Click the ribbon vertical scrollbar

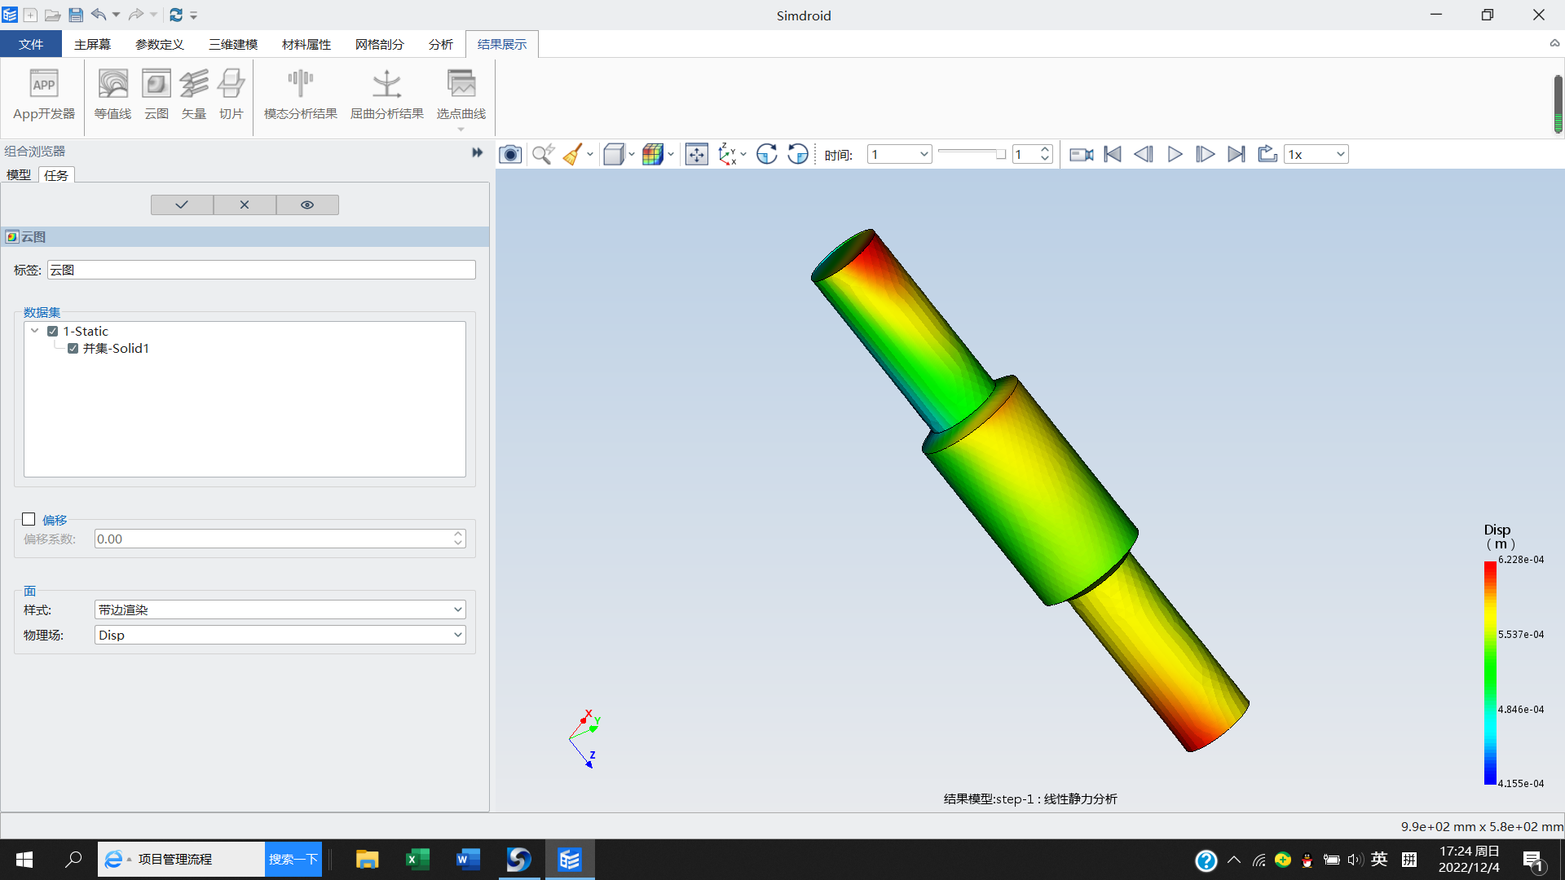pyautogui.click(x=1558, y=103)
